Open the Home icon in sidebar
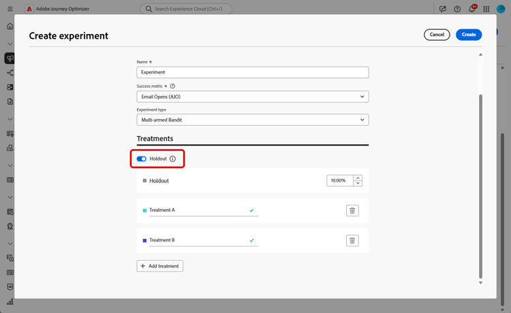Screen dimensions: 511x313 coord(10,27)
